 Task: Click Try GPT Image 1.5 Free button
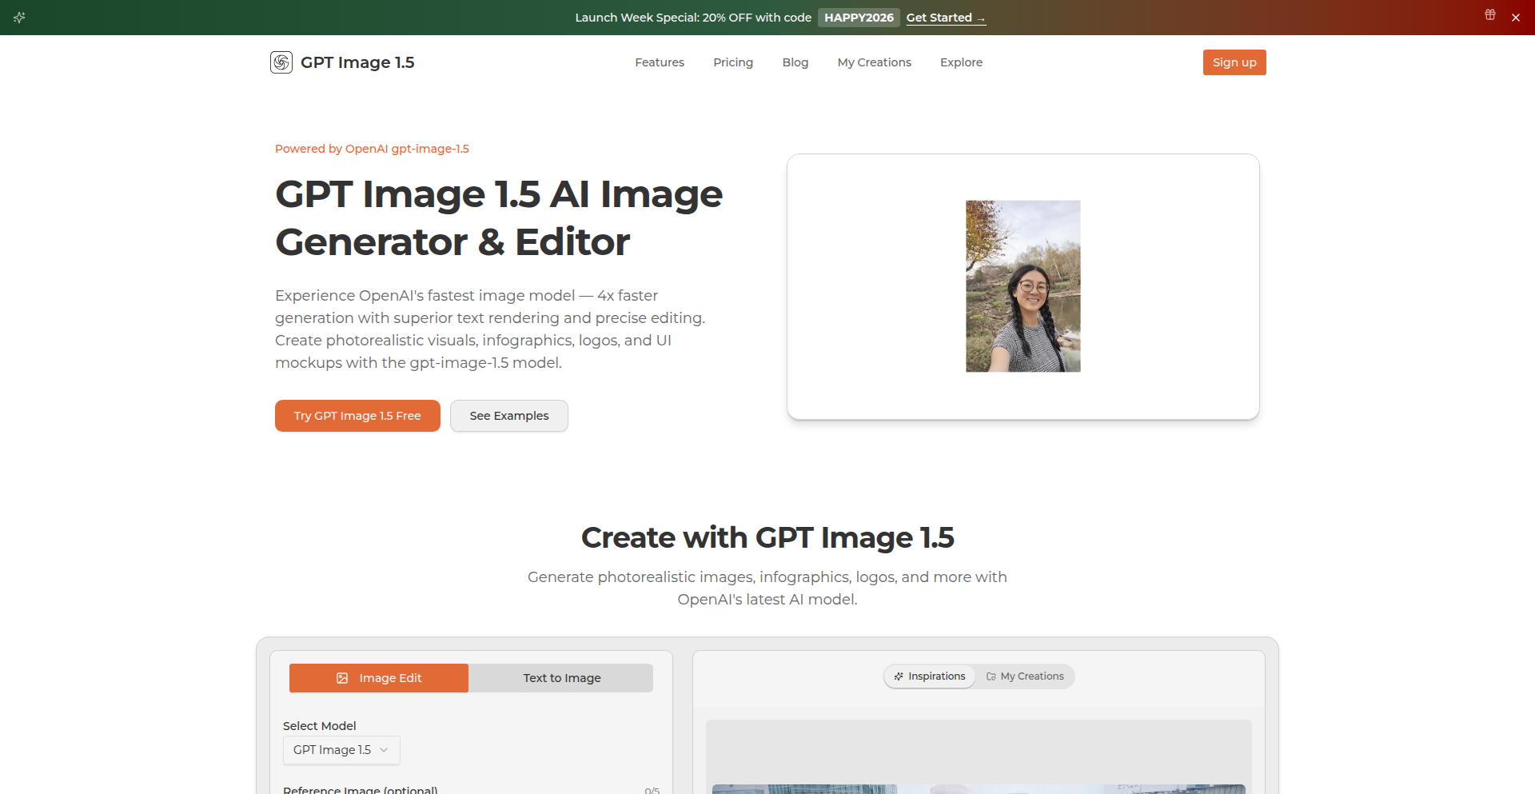357,416
